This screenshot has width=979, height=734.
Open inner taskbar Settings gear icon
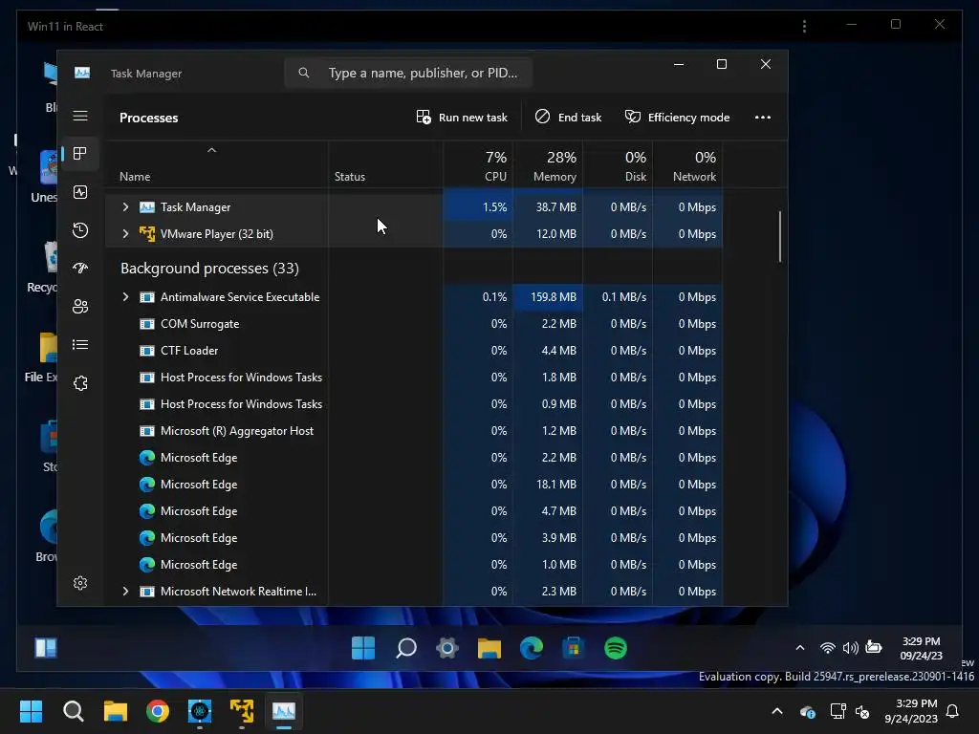point(447,648)
